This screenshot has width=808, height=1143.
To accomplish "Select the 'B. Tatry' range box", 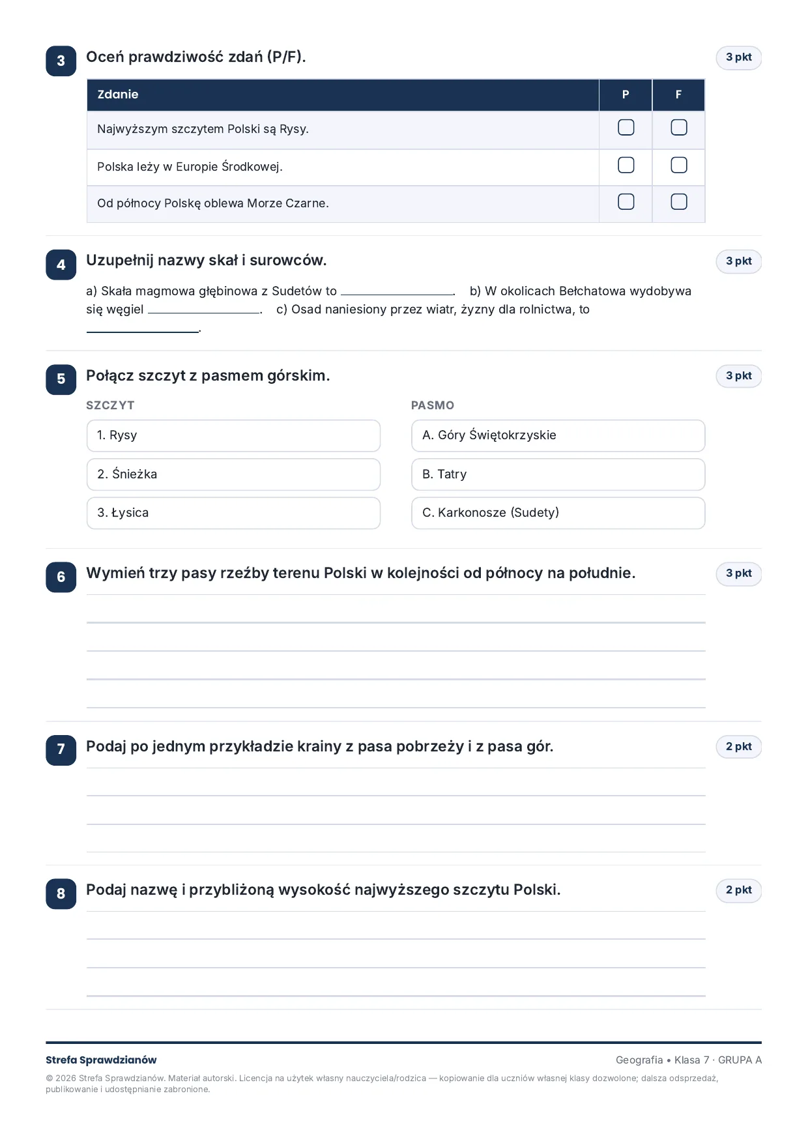I will tap(558, 474).
